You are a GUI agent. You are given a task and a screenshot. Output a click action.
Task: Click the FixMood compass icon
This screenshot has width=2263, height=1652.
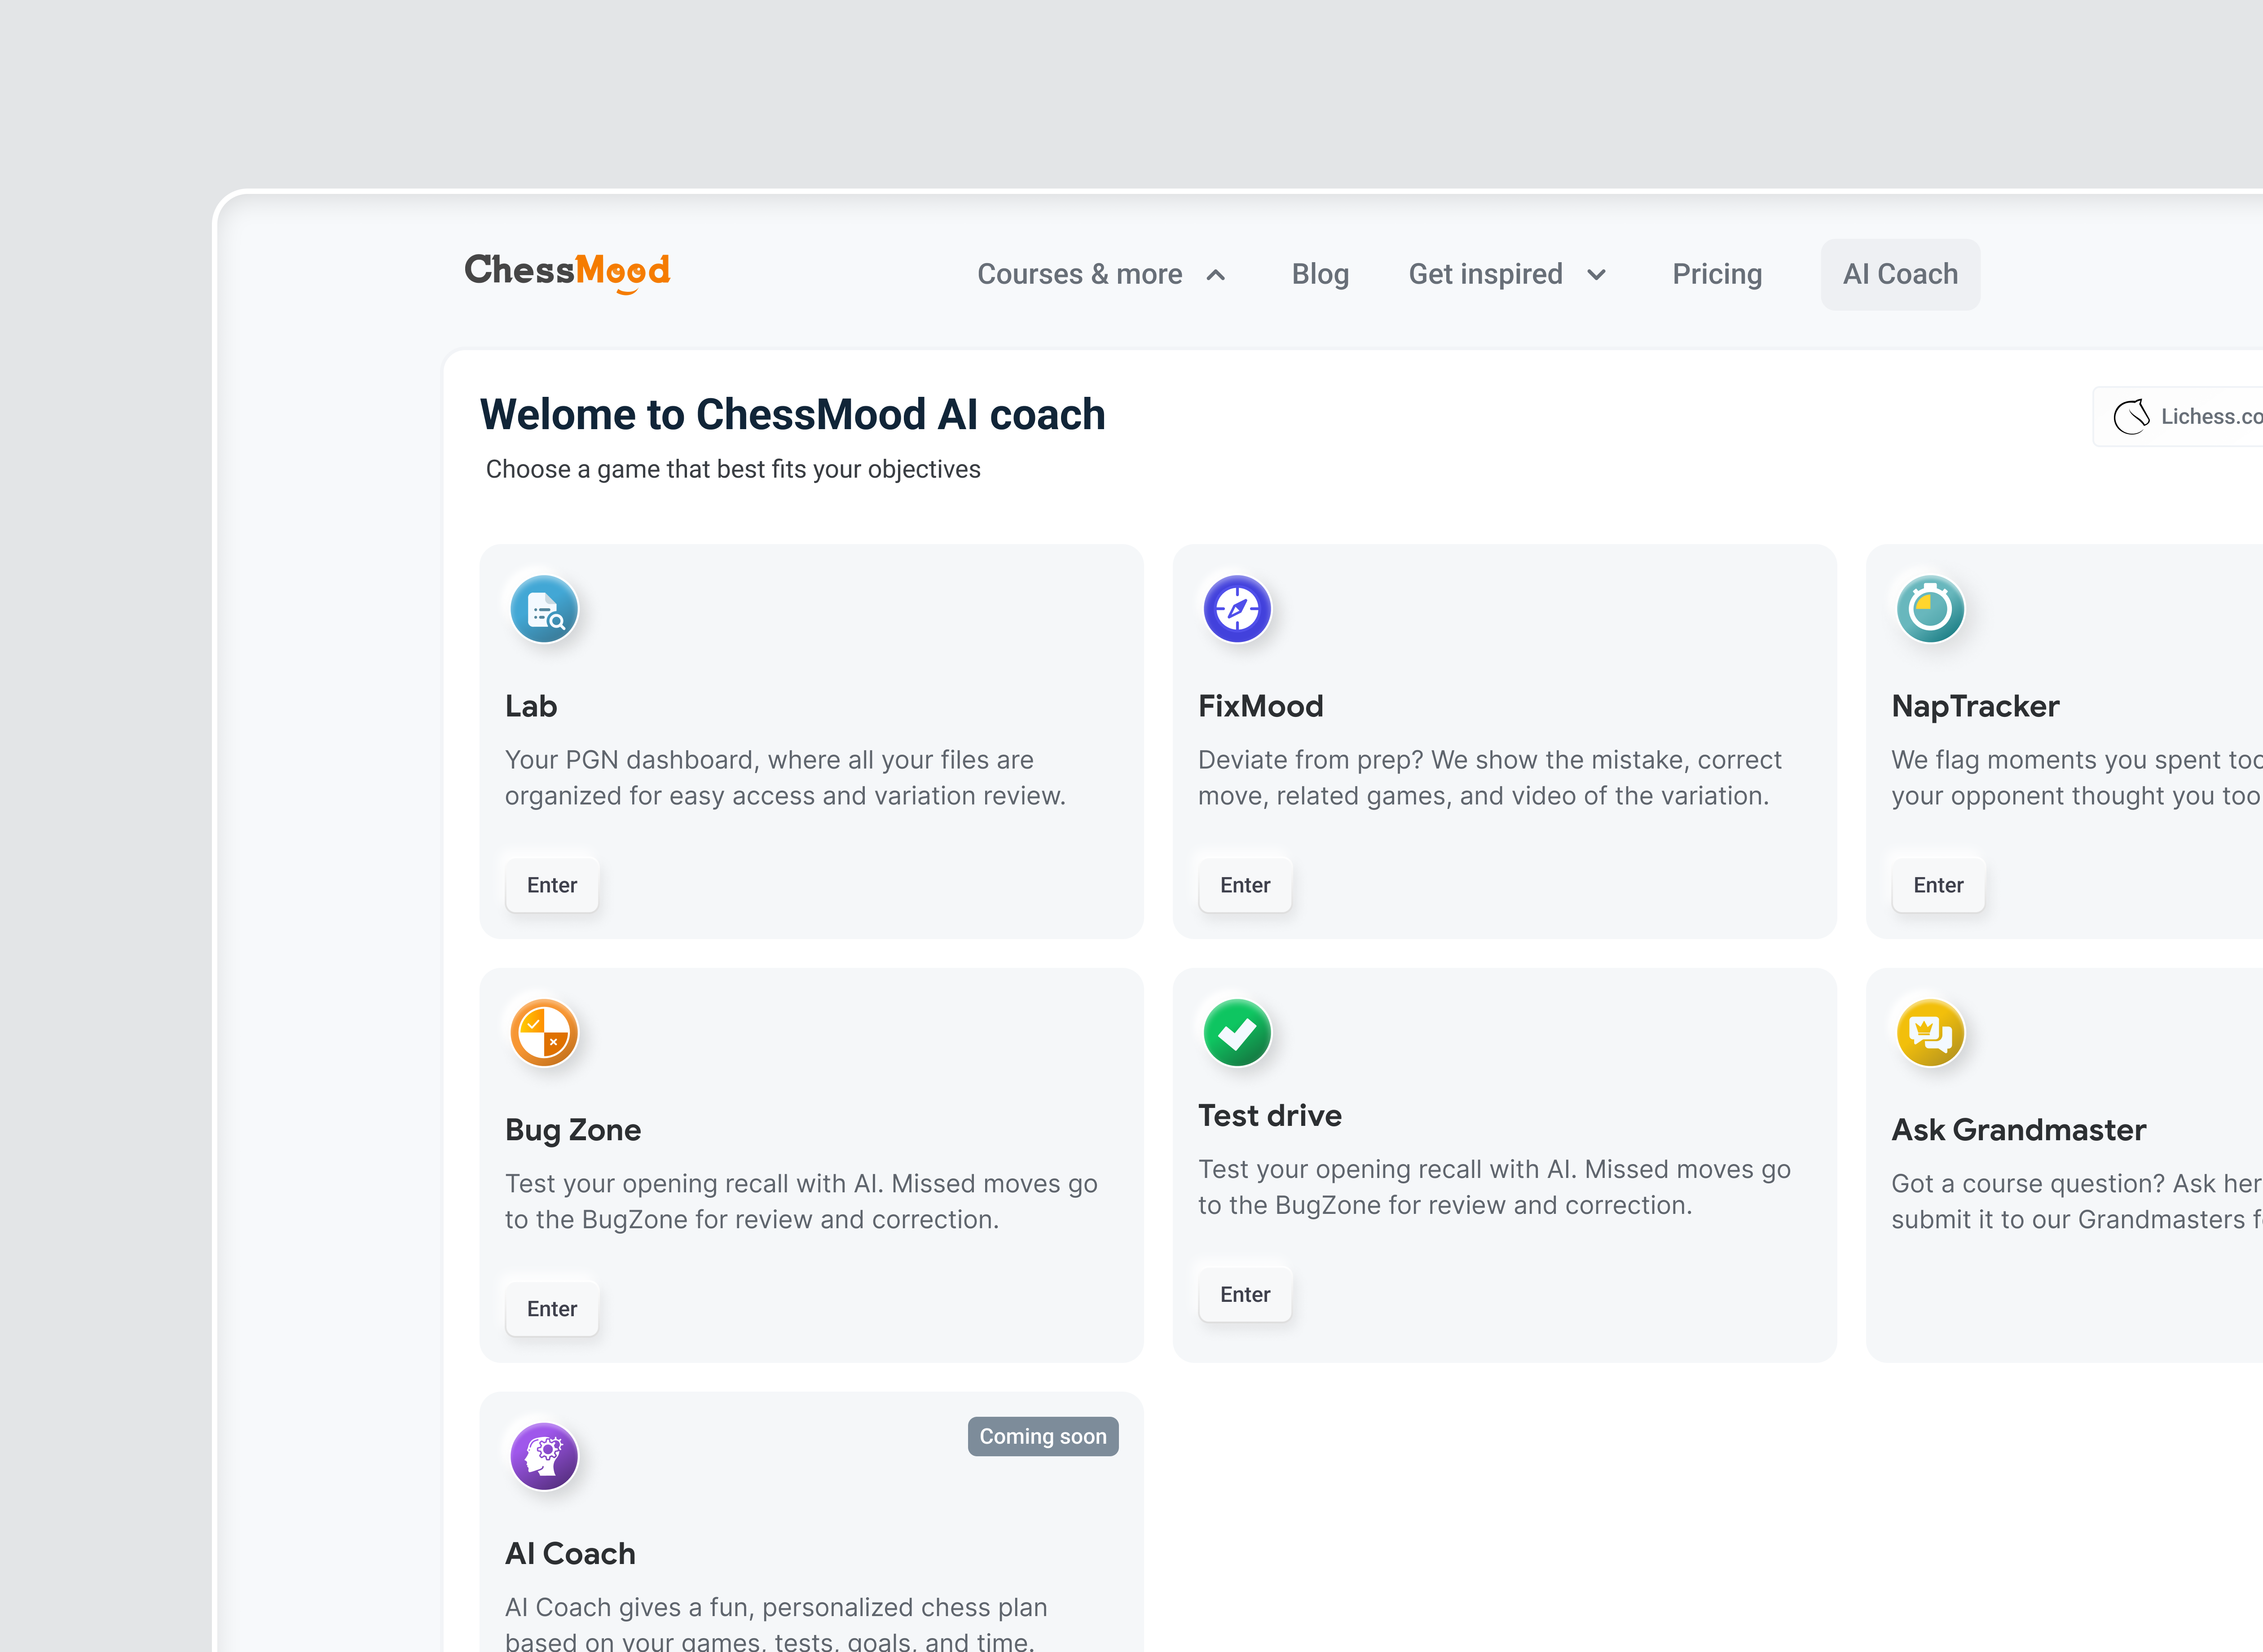tap(1237, 609)
